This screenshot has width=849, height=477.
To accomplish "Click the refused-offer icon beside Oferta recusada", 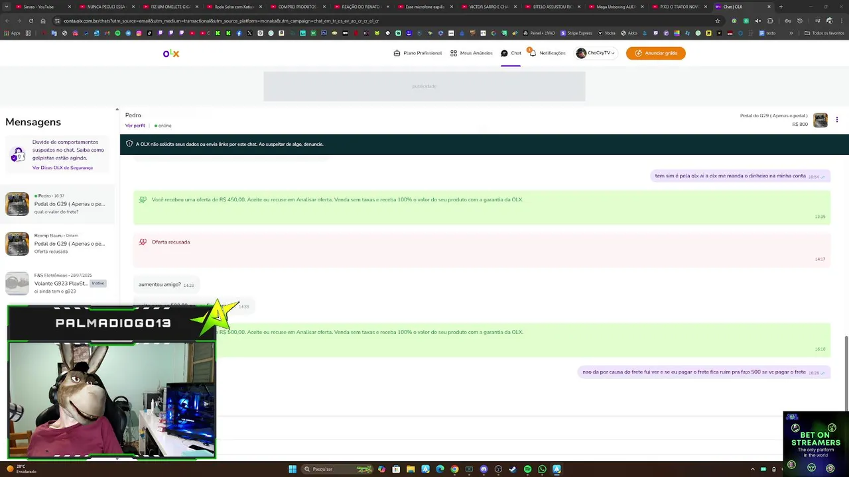I will pos(143,242).
